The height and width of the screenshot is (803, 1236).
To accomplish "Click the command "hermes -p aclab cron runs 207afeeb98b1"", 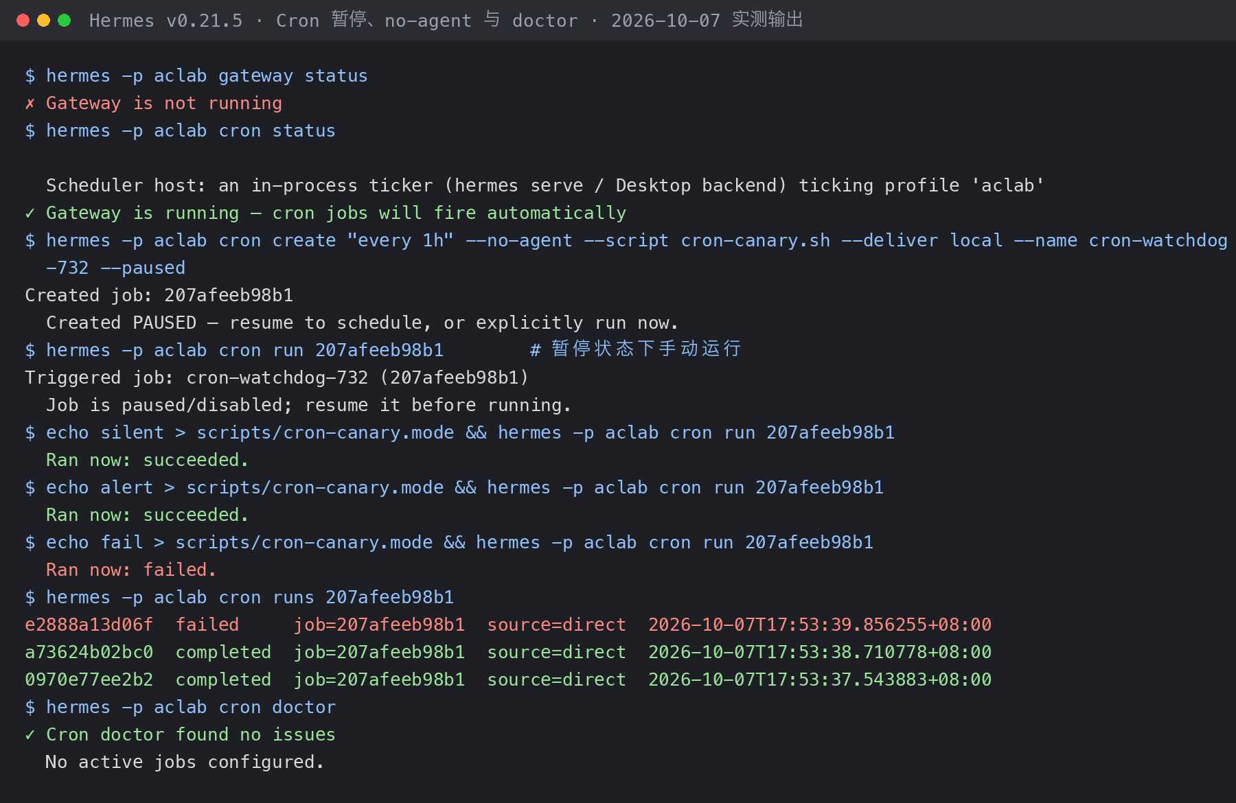I will 250,597.
